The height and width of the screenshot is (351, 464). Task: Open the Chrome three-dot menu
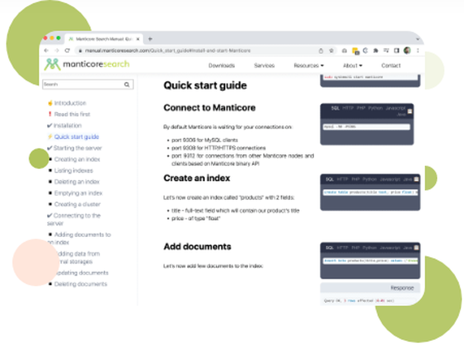tap(418, 51)
